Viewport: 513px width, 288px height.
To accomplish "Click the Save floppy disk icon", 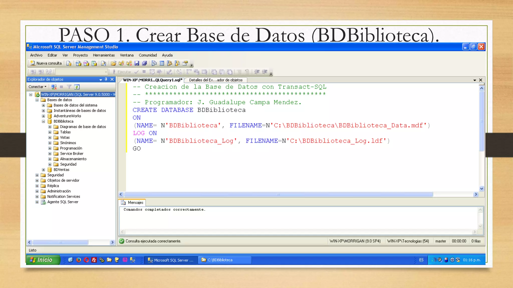I will pyautogui.click(x=137, y=63).
